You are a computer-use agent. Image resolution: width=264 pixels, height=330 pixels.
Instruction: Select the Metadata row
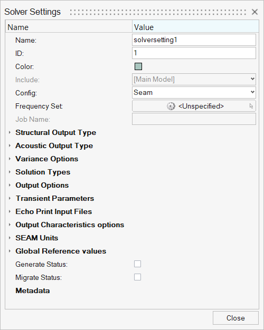33,290
